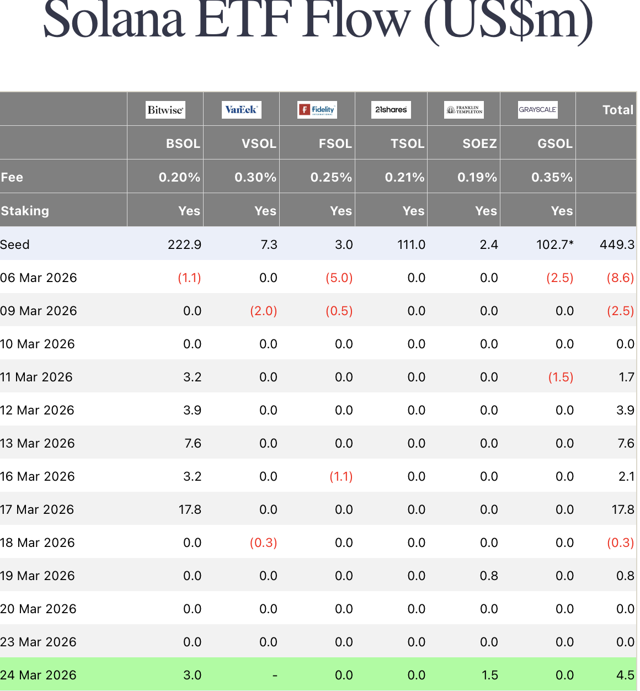Click the Grayscale logo
The image size is (640, 691).
537,110
